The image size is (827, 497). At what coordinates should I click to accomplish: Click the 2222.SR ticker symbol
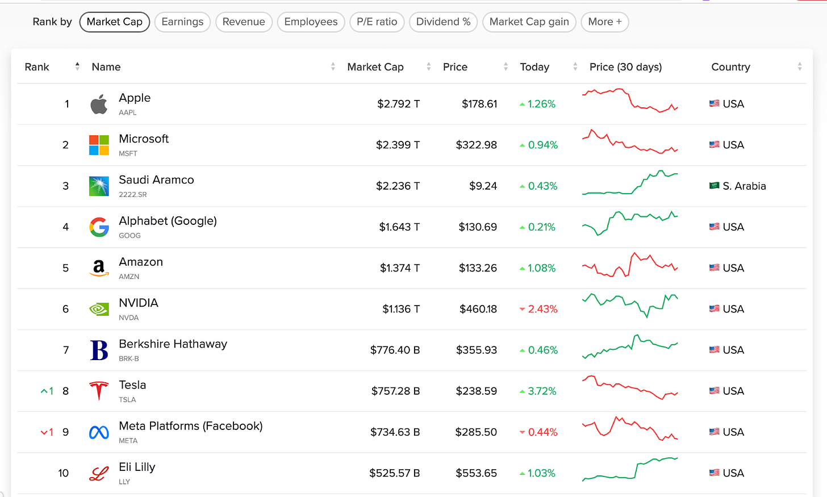point(132,195)
